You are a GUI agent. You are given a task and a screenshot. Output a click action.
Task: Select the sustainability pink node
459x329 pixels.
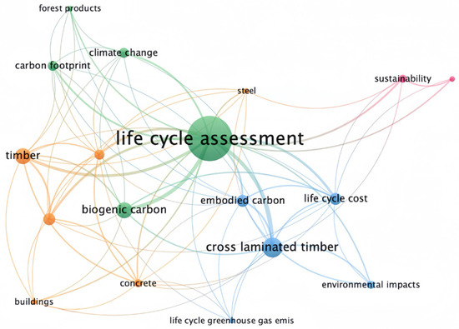(403, 78)
